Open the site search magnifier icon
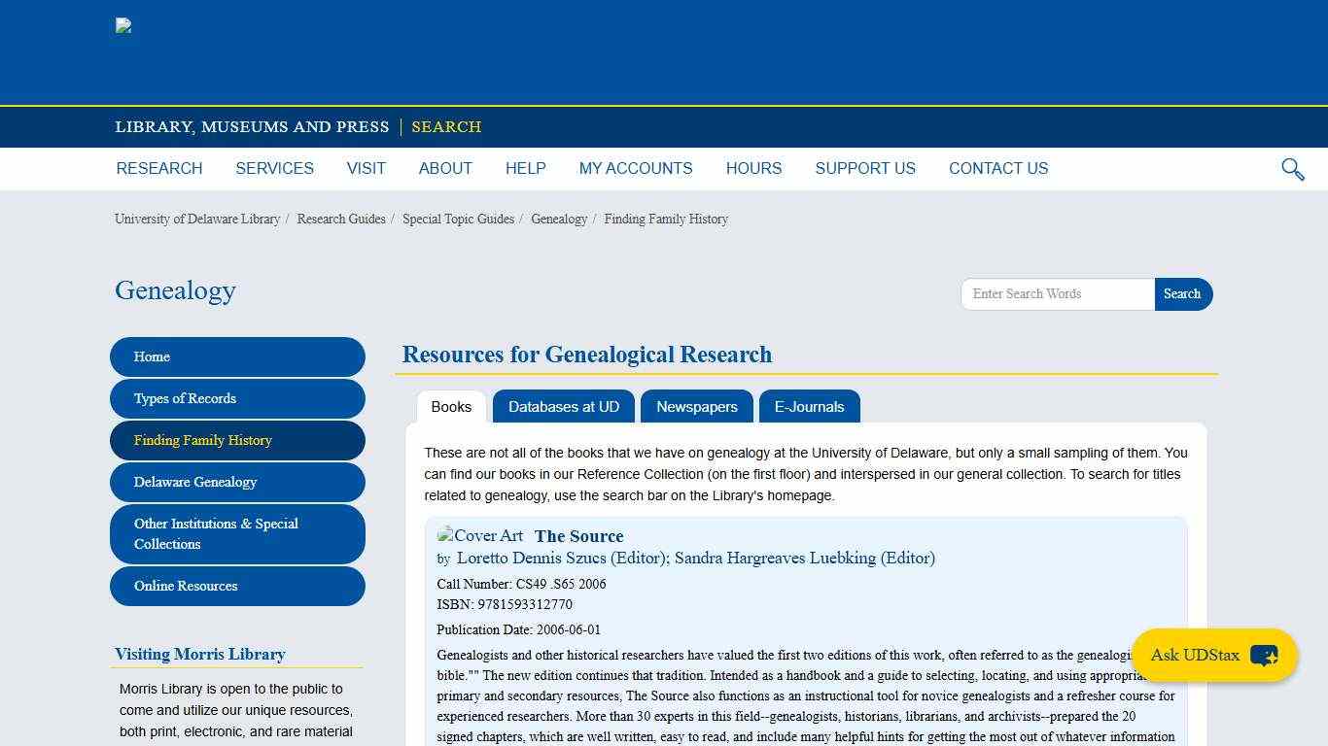Viewport: 1328px width, 746px height. [x=1292, y=169]
